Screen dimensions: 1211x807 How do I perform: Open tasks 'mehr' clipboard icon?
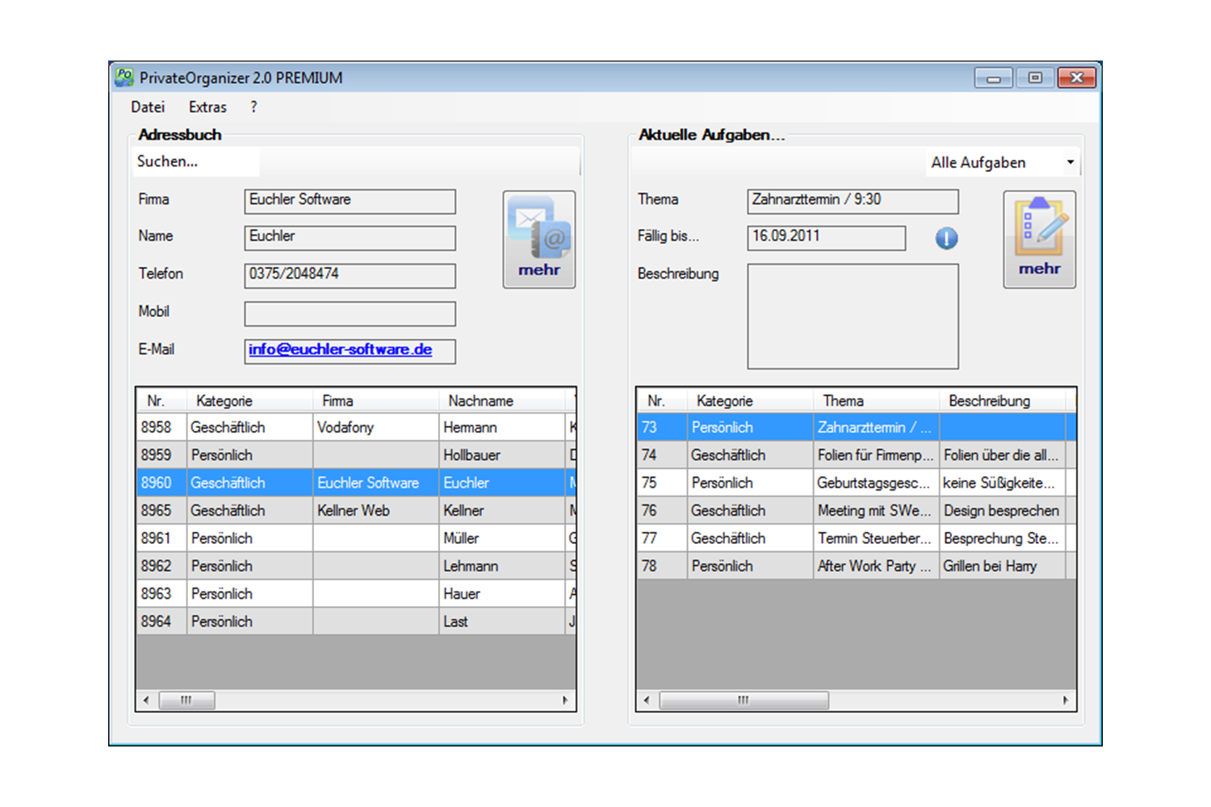(1039, 239)
